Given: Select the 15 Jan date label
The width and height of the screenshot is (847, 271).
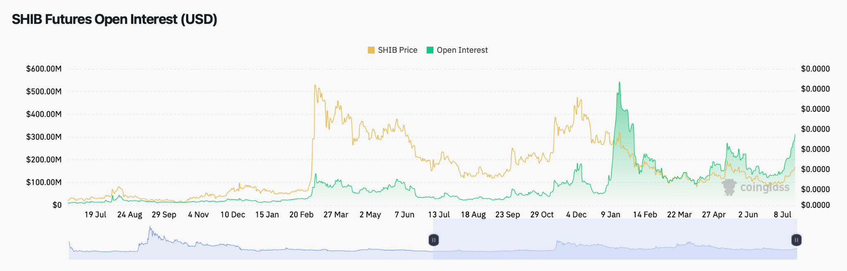Looking at the screenshot, I should 267,214.
